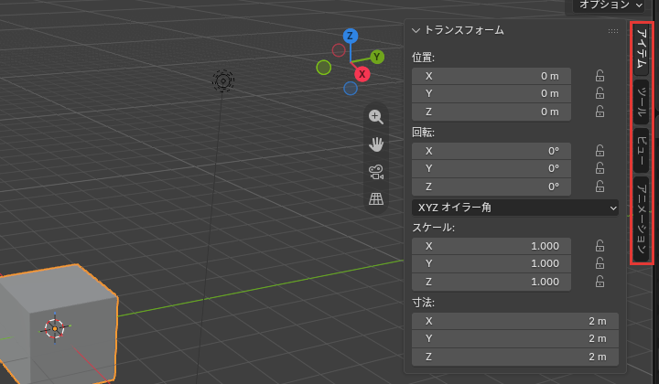Lock the 回転 X value
The image size is (659, 384).
(600, 151)
